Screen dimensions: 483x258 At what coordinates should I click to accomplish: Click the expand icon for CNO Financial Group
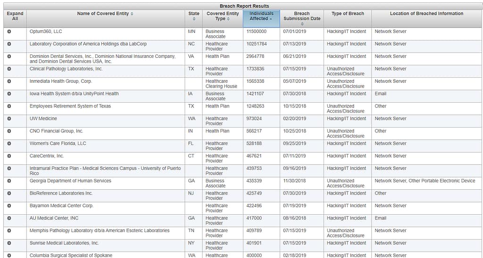9,131
